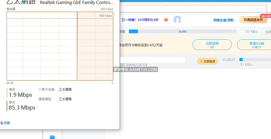Open 开通超级会员 membership button

pyautogui.click(x=253, y=20)
